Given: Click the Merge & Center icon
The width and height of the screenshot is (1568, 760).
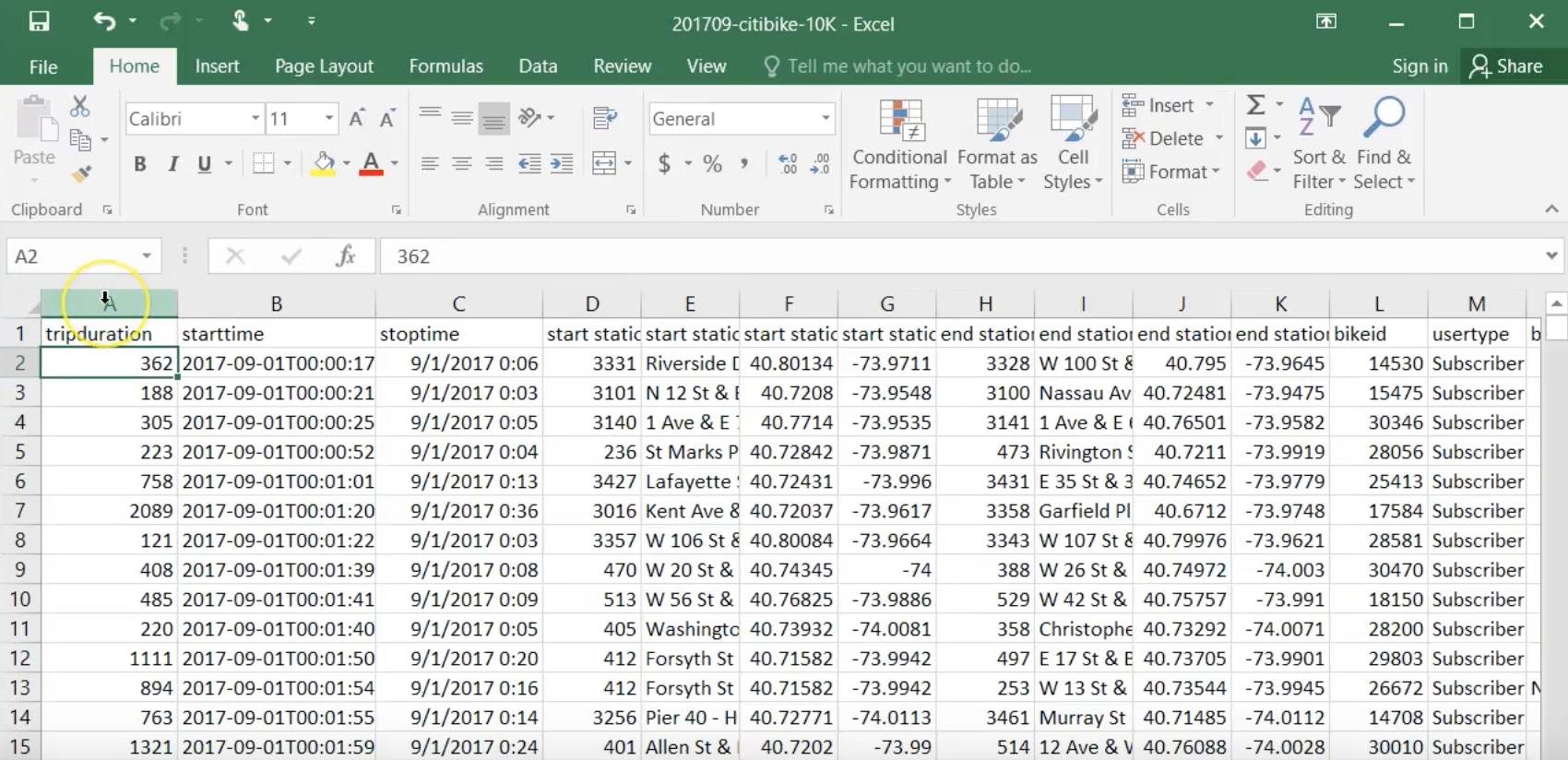Looking at the screenshot, I should coord(604,164).
